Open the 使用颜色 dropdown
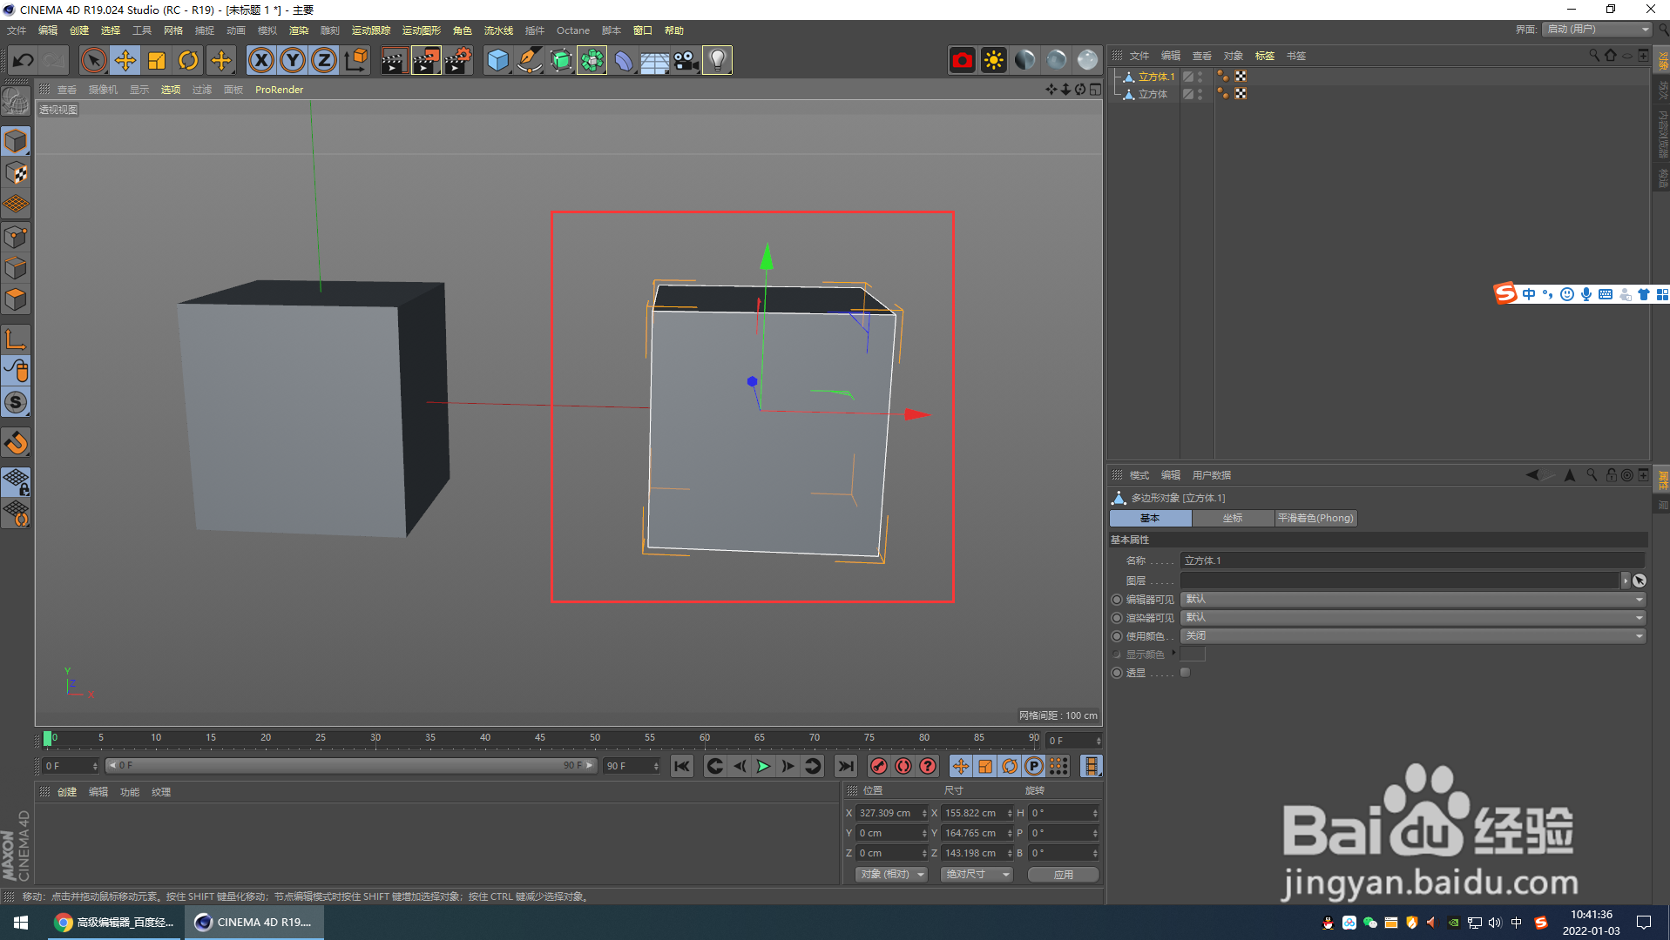 (1412, 635)
